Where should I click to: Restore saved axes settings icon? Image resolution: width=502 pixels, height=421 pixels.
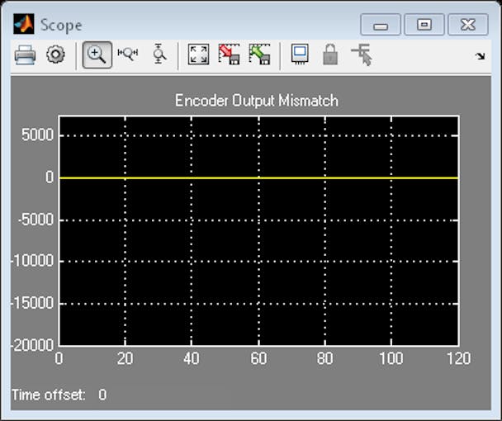259,54
